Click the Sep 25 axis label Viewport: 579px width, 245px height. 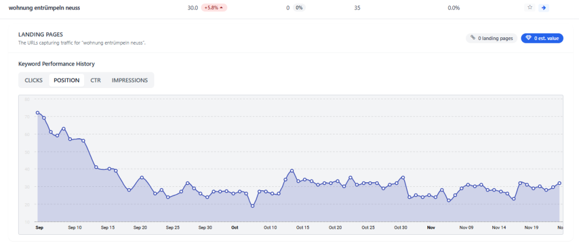[172, 228]
